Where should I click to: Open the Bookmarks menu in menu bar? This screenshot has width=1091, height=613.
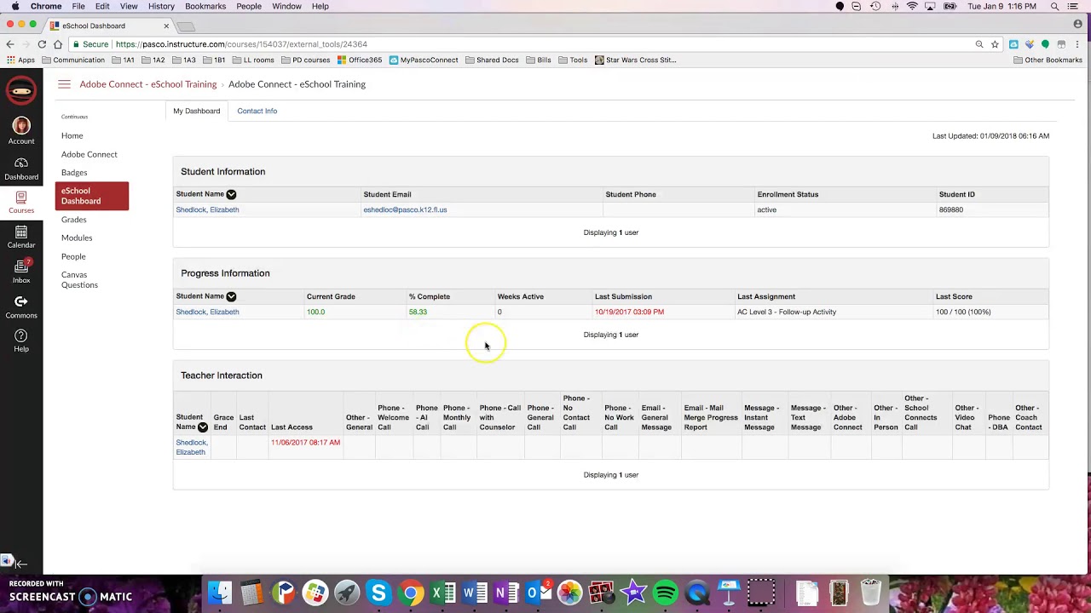[x=205, y=6]
